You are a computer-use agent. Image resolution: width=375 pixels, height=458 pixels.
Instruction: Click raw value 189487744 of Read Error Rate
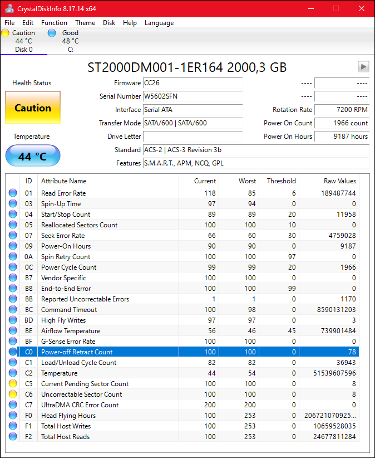pyautogui.click(x=338, y=193)
